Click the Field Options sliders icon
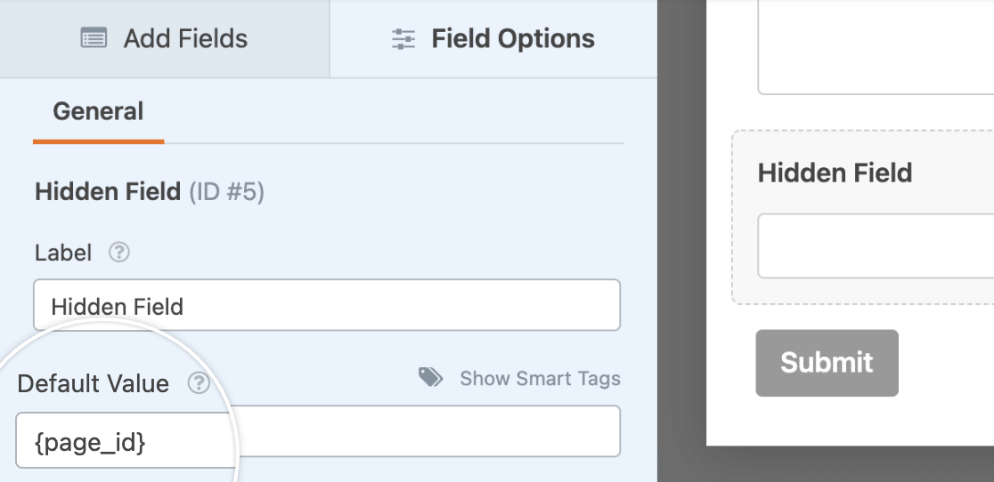The height and width of the screenshot is (482, 994). pos(403,39)
